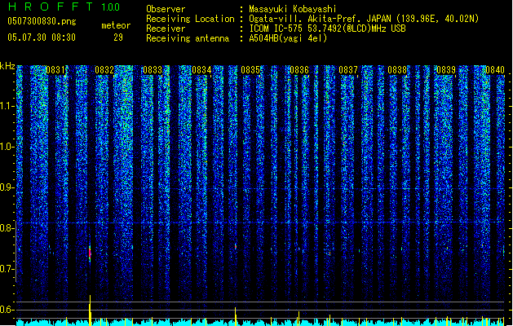Click the 'meteor' label
513x326 pixels.
tap(116, 25)
